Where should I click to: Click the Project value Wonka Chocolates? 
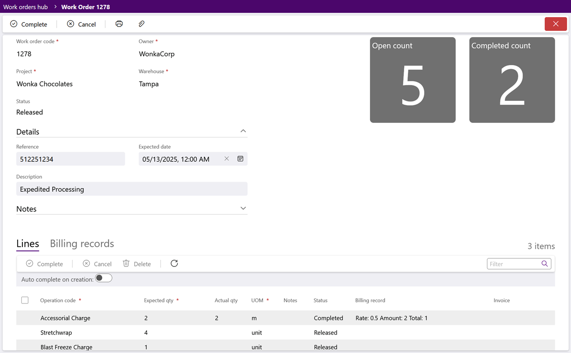pos(45,84)
